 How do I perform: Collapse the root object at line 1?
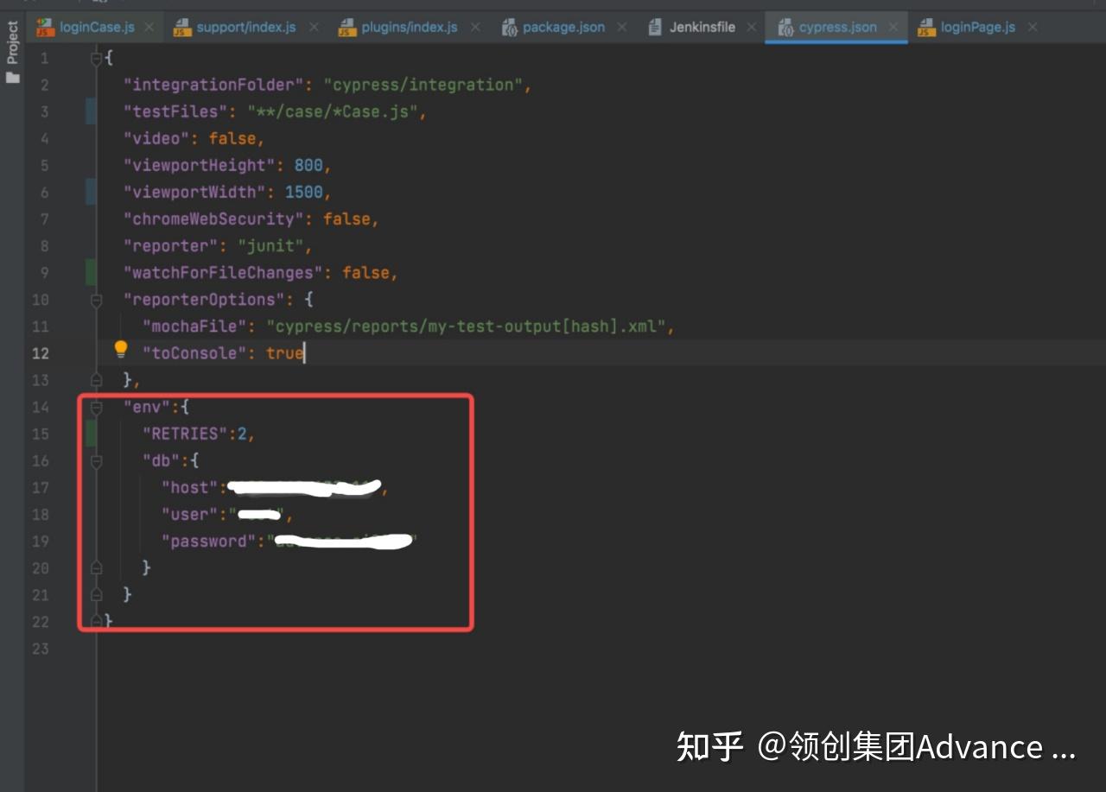(x=97, y=58)
